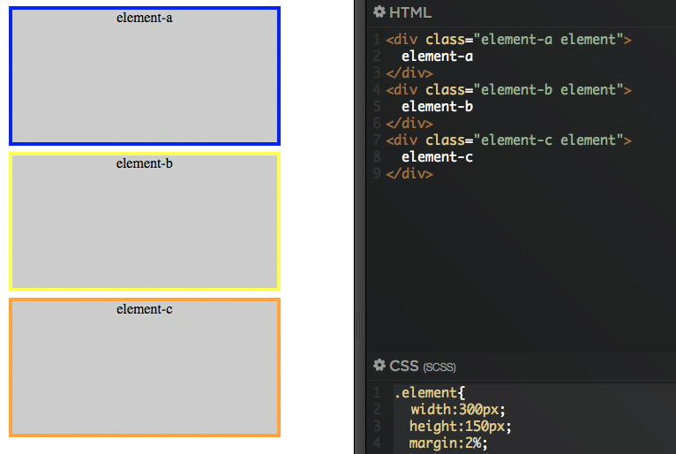Select the HTML panel title
This screenshot has height=454, width=676.
click(410, 12)
